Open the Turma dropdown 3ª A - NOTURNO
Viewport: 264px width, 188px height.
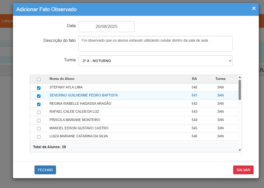(155, 61)
